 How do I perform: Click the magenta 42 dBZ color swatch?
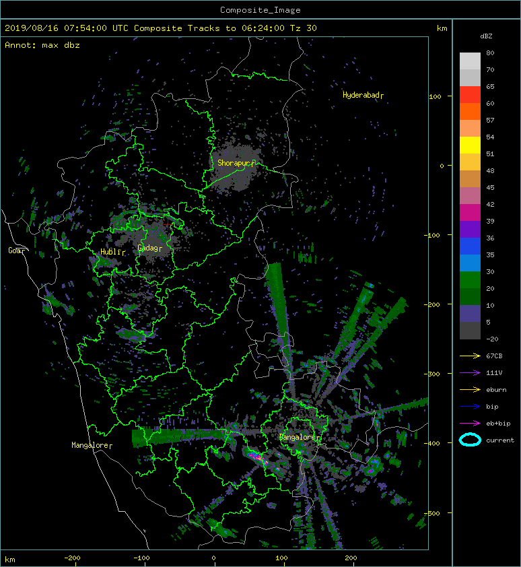click(470, 213)
